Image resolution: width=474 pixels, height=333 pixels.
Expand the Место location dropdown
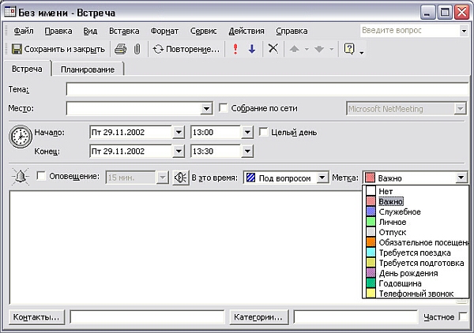click(x=207, y=109)
